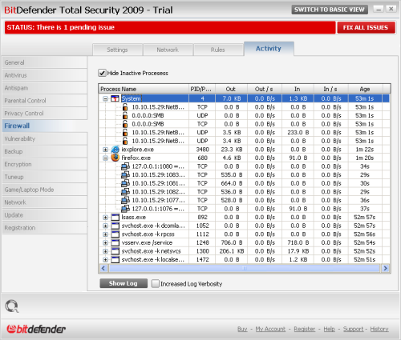The height and width of the screenshot is (340, 401).
Task: Switch to the Settings tab
Action: click(117, 50)
